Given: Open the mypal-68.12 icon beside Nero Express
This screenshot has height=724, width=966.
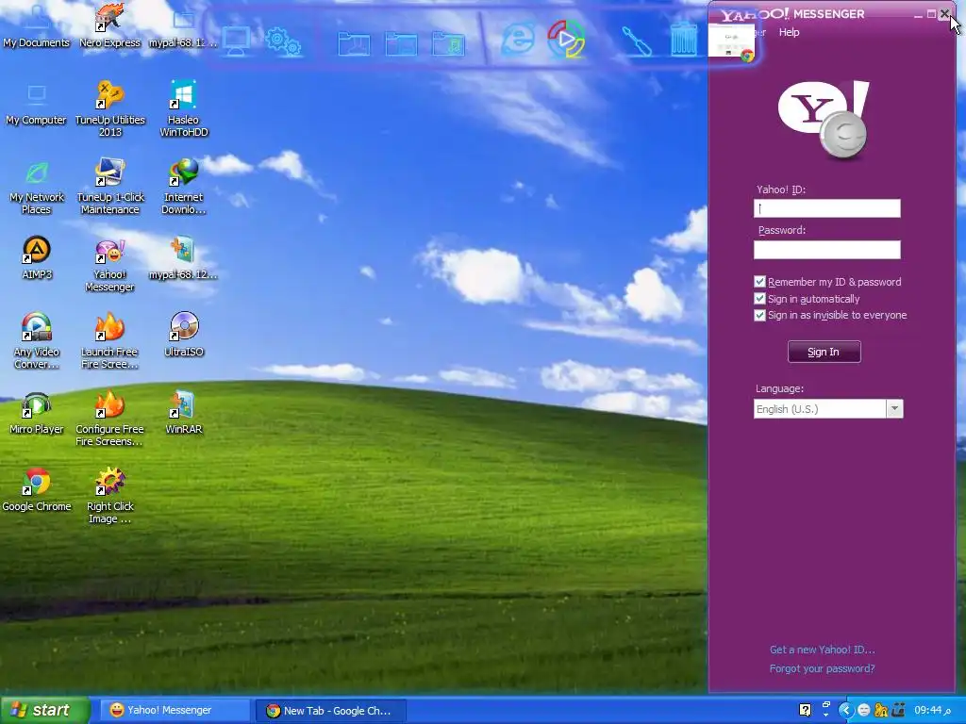Looking at the screenshot, I should click(183, 27).
